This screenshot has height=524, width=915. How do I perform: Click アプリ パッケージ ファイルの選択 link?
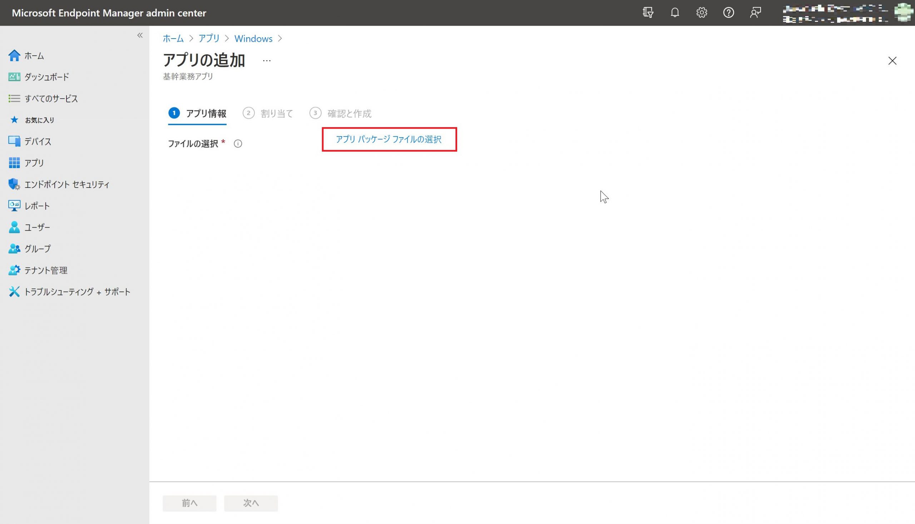389,139
